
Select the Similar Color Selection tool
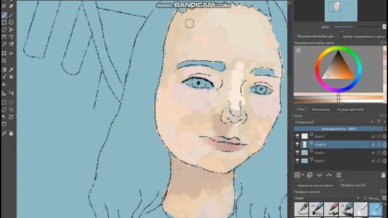click(x=11, y=117)
